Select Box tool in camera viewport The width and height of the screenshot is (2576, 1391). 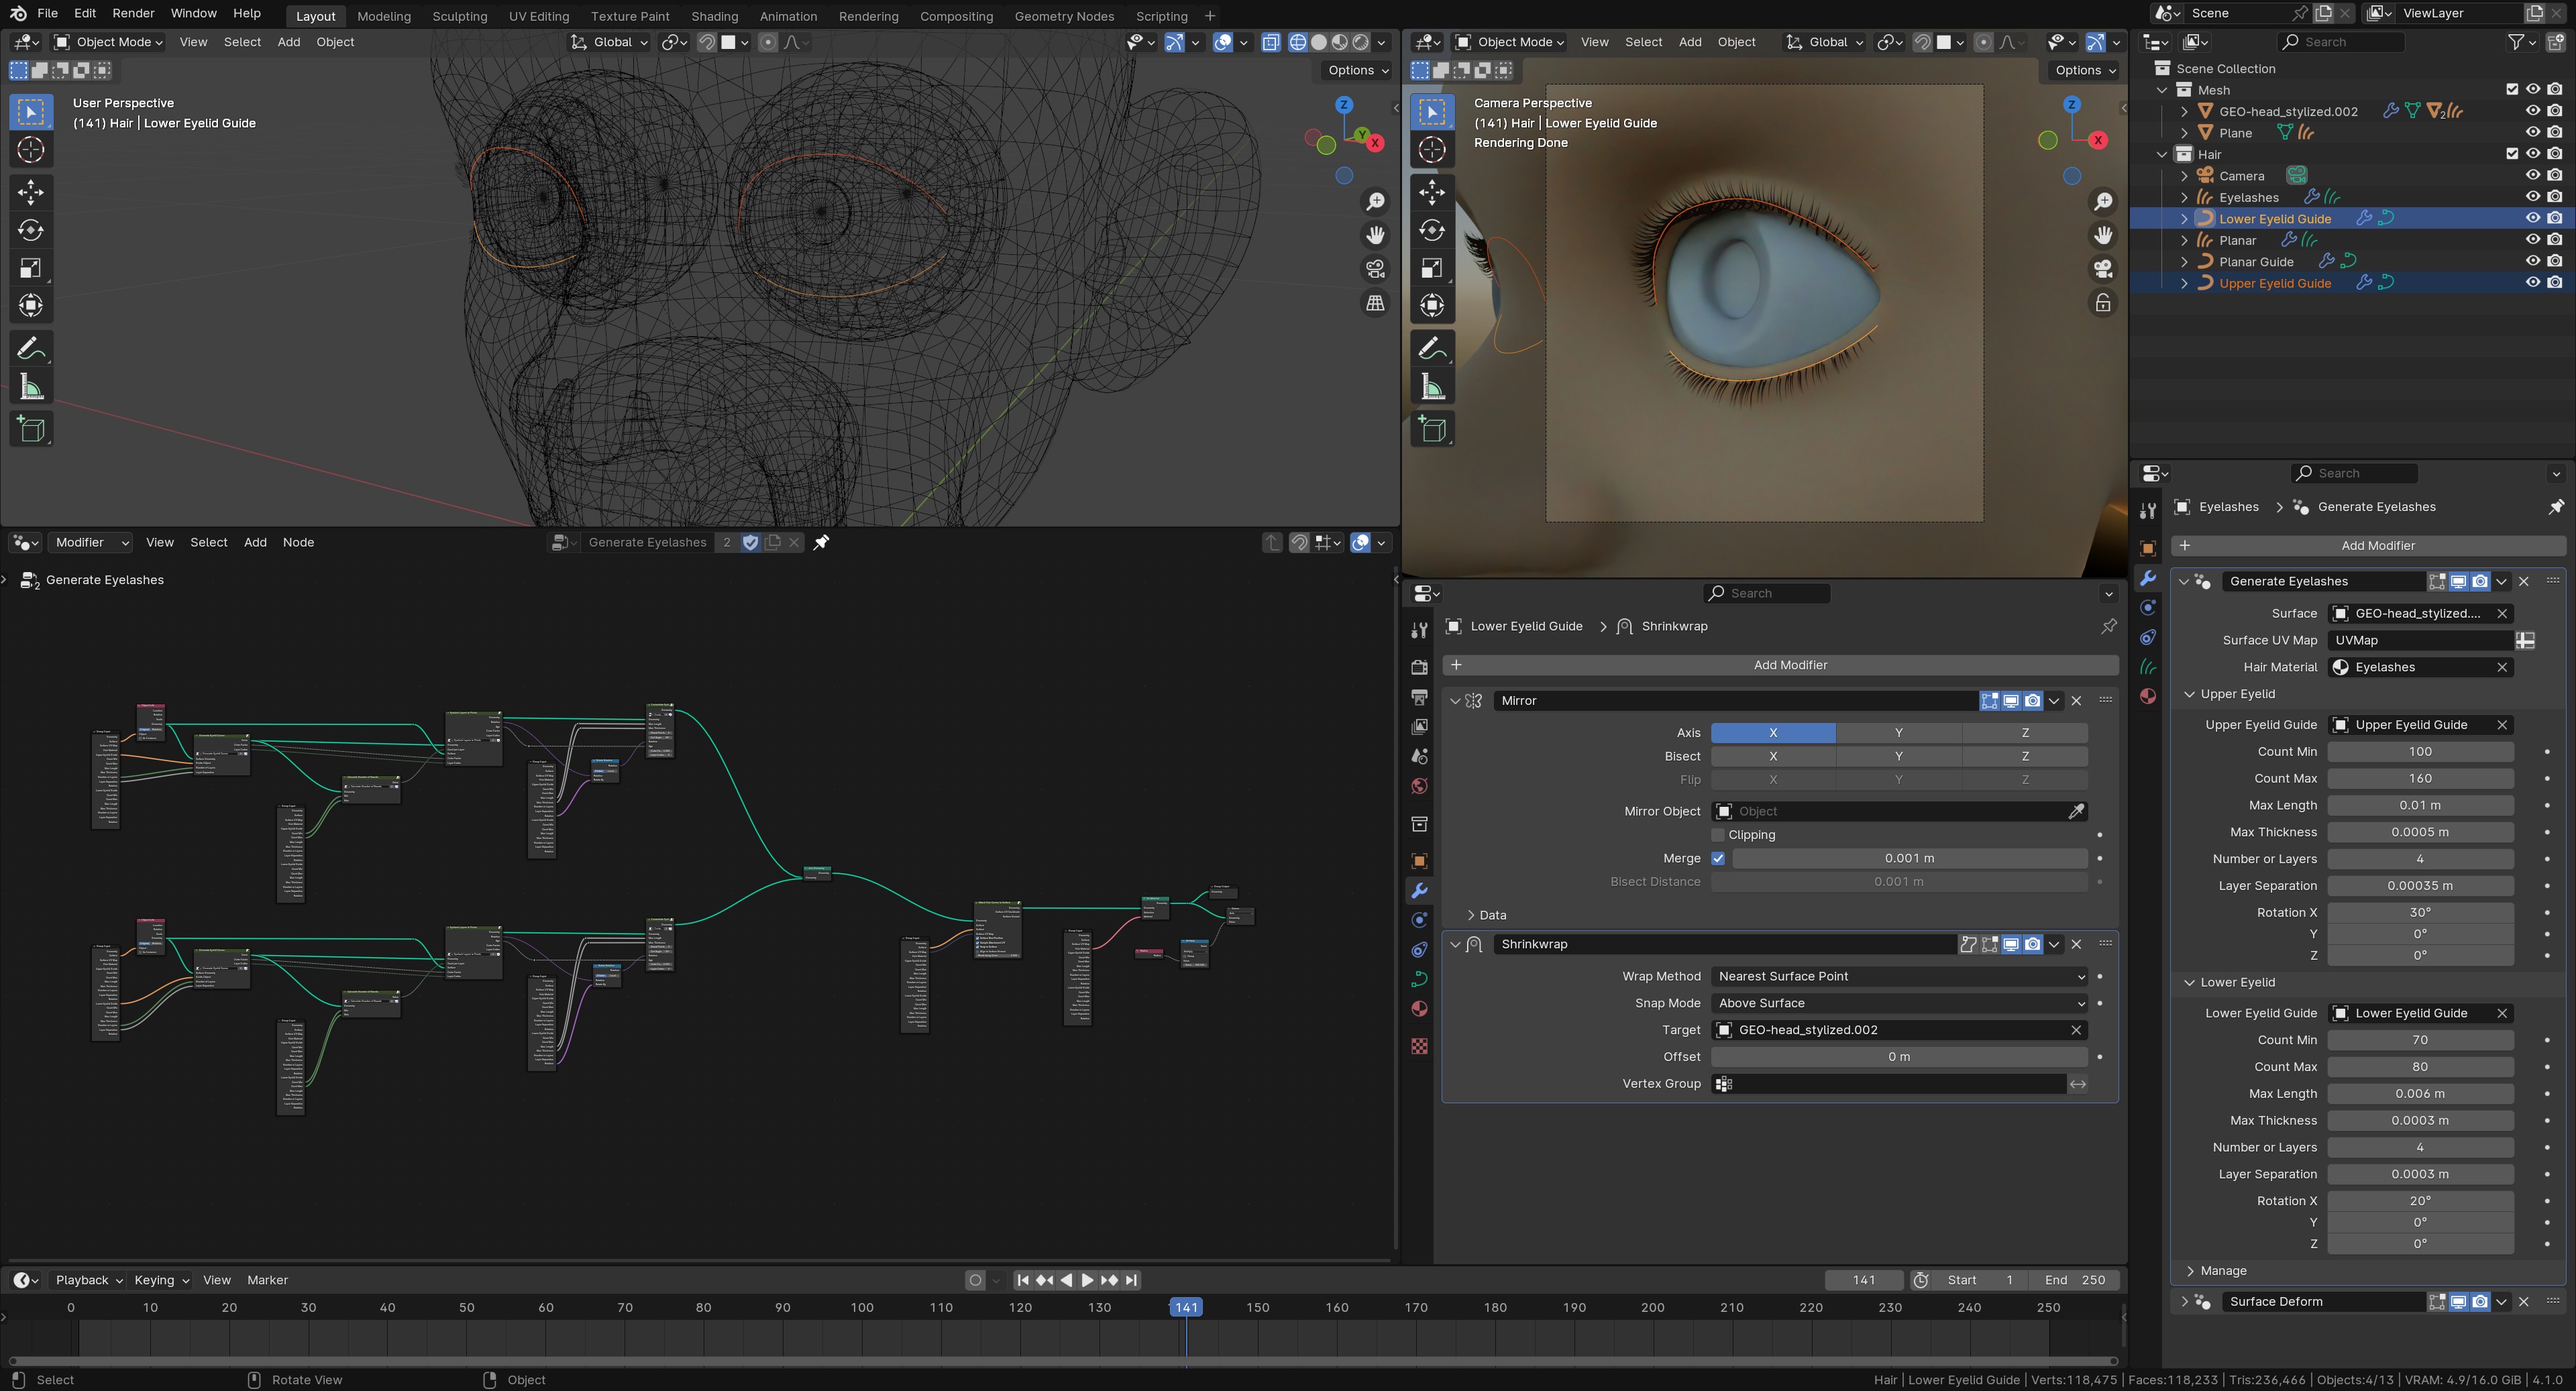[x=1432, y=112]
